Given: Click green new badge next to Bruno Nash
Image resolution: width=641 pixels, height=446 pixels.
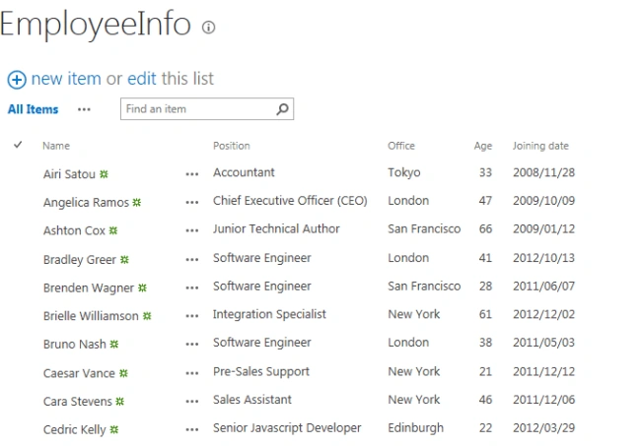Looking at the screenshot, I should pyautogui.click(x=114, y=344).
